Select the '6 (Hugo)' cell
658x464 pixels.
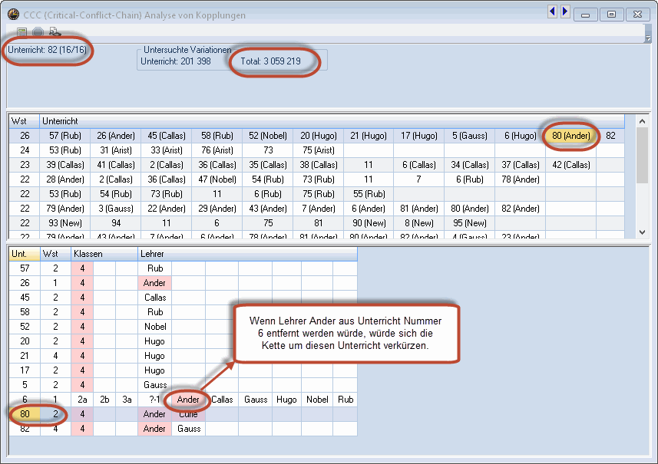[521, 136]
